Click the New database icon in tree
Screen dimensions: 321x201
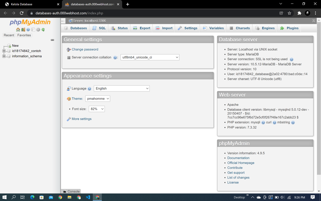coord(9,46)
